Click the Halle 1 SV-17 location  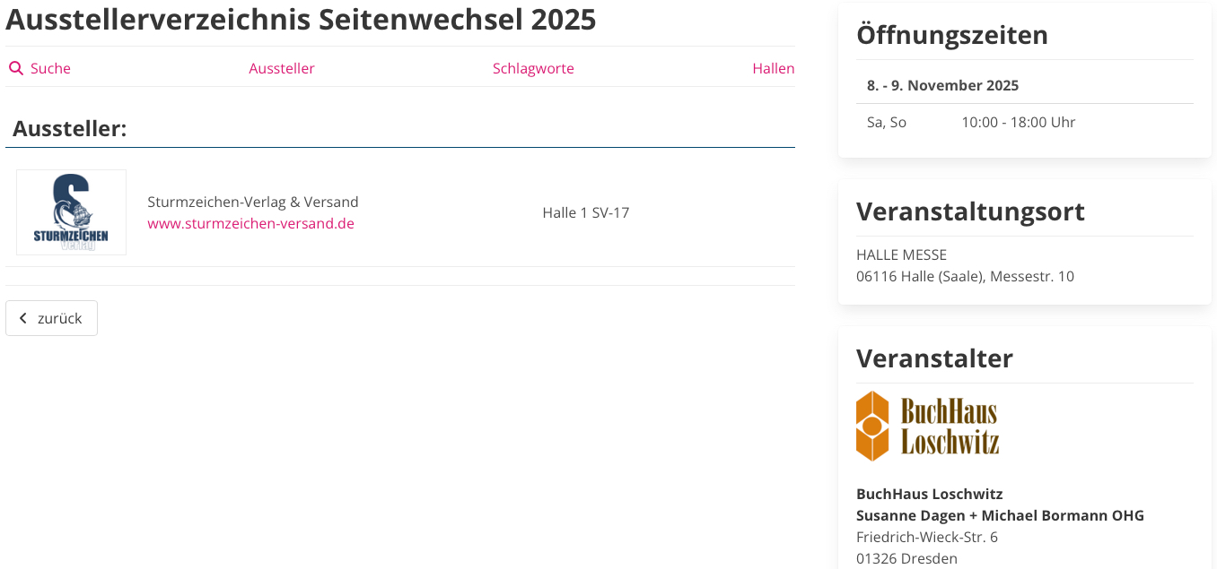point(585,212)
